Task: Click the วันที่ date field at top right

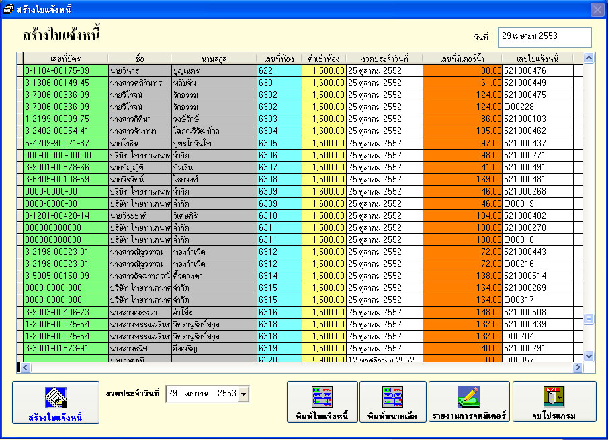Action: [545, 37]
